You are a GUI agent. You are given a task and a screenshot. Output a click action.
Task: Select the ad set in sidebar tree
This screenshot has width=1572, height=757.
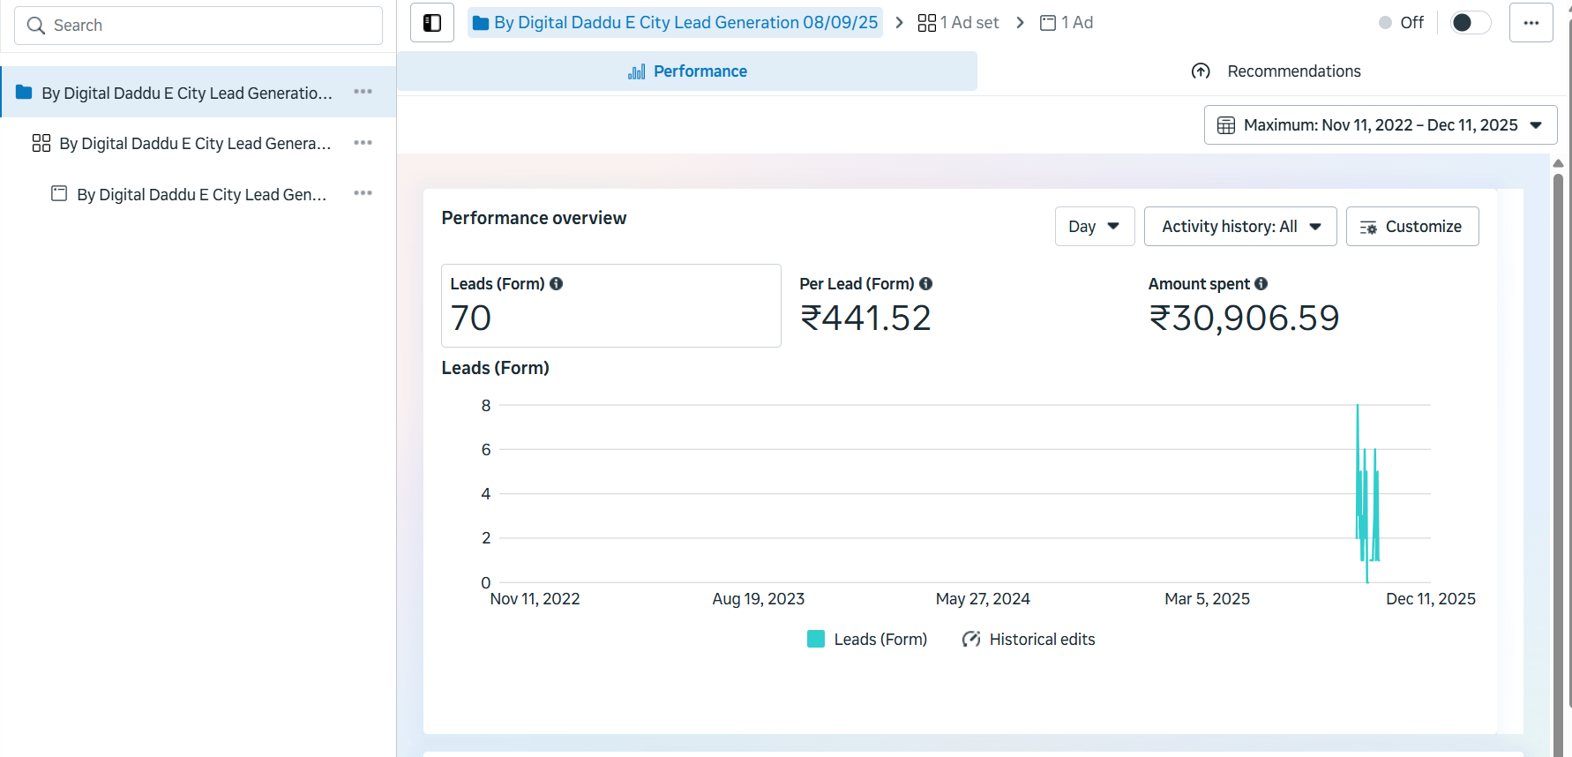194,144
